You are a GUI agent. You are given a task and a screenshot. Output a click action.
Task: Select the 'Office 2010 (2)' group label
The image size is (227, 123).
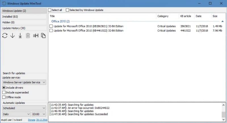click(x=60, y=21)
